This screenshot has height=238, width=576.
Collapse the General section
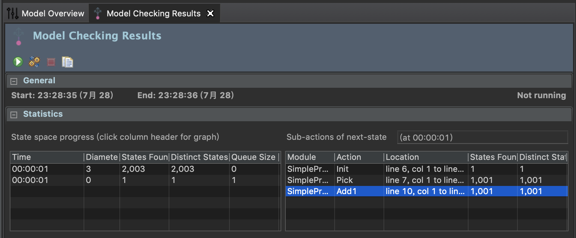14,81
